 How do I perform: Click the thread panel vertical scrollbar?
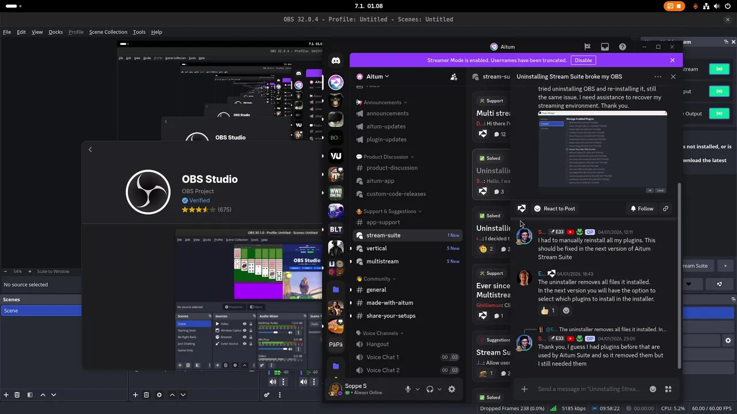(679, 276)
